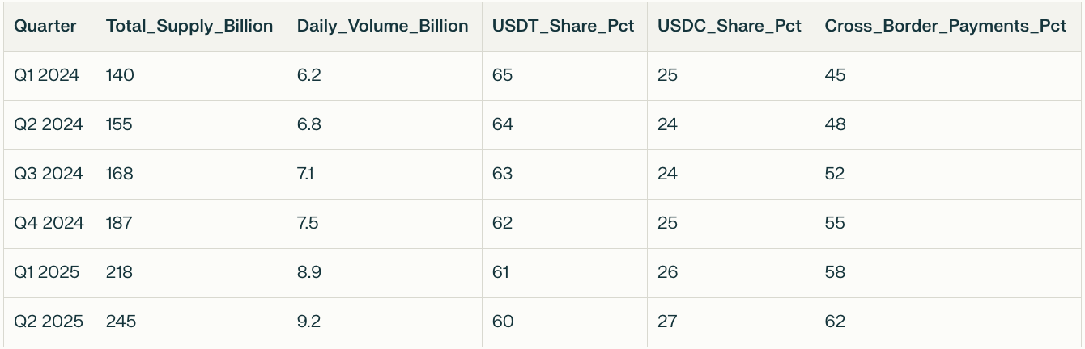Screen dimensions: 1085x349
Task: Select the Q1 2025 quarter cell
Action: [x=47, y=272]
